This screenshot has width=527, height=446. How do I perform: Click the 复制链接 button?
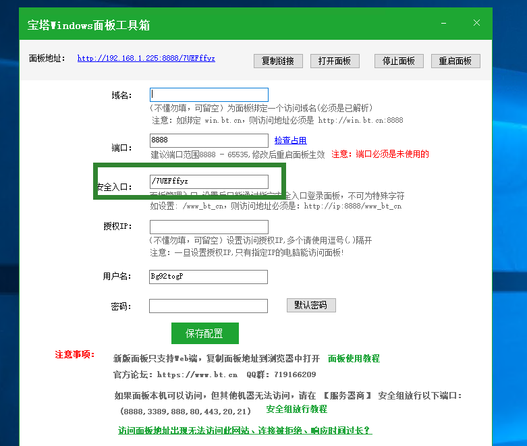pyautogui.click(x=278, y=61)
